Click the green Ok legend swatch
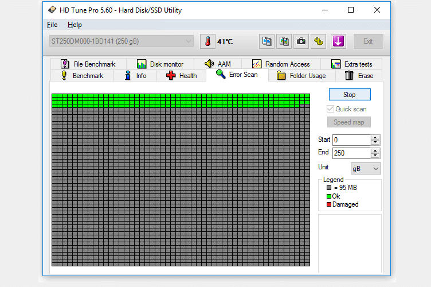Screen dimensions: 431x287 pos(329,196)
